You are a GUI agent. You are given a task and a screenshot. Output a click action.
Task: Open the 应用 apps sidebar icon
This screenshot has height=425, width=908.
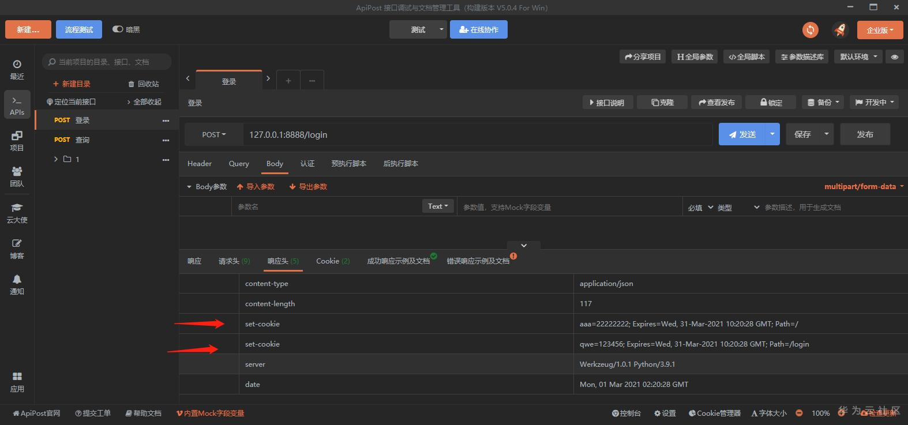(x=17, y=382)
